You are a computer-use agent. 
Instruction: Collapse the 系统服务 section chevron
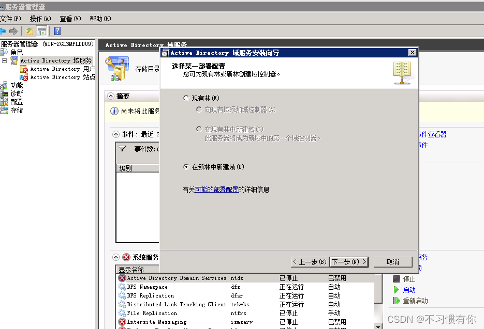(116, 257)
